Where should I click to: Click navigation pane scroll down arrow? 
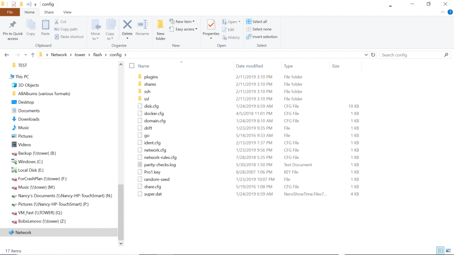click(x=121, y=243)
